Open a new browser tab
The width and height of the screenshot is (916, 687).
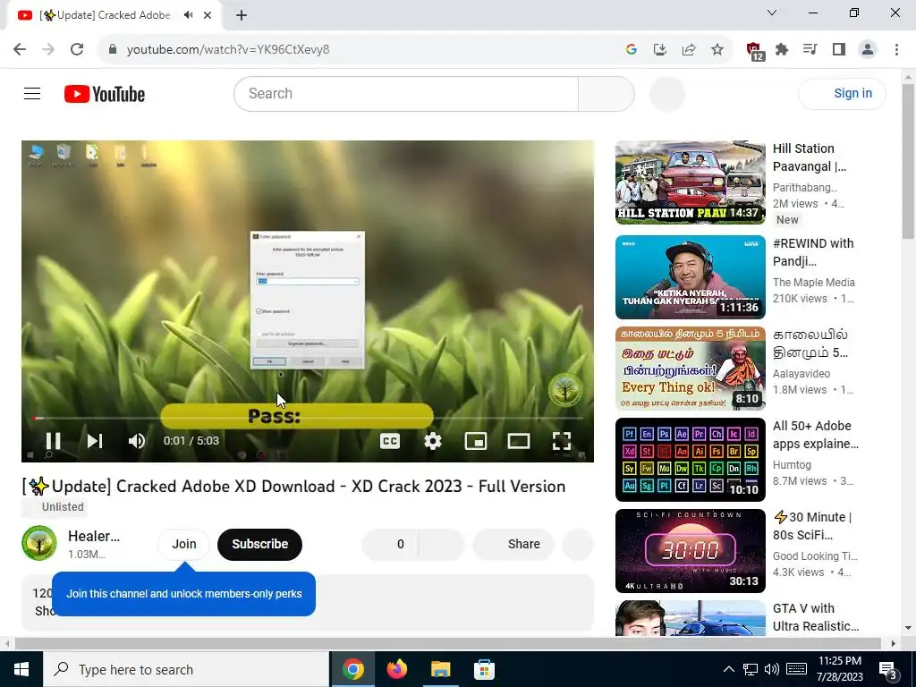coord(242,15)
